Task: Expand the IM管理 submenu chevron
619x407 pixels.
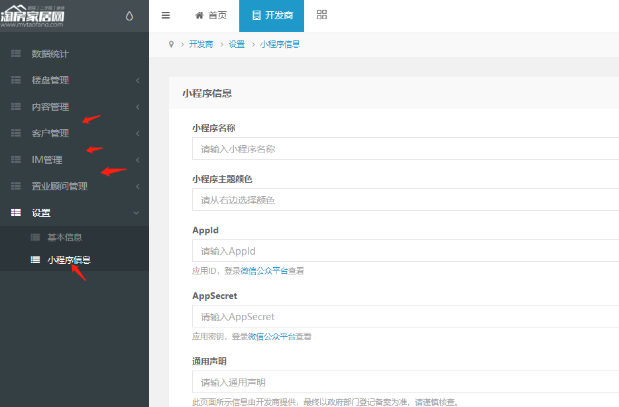Action: 137,160
